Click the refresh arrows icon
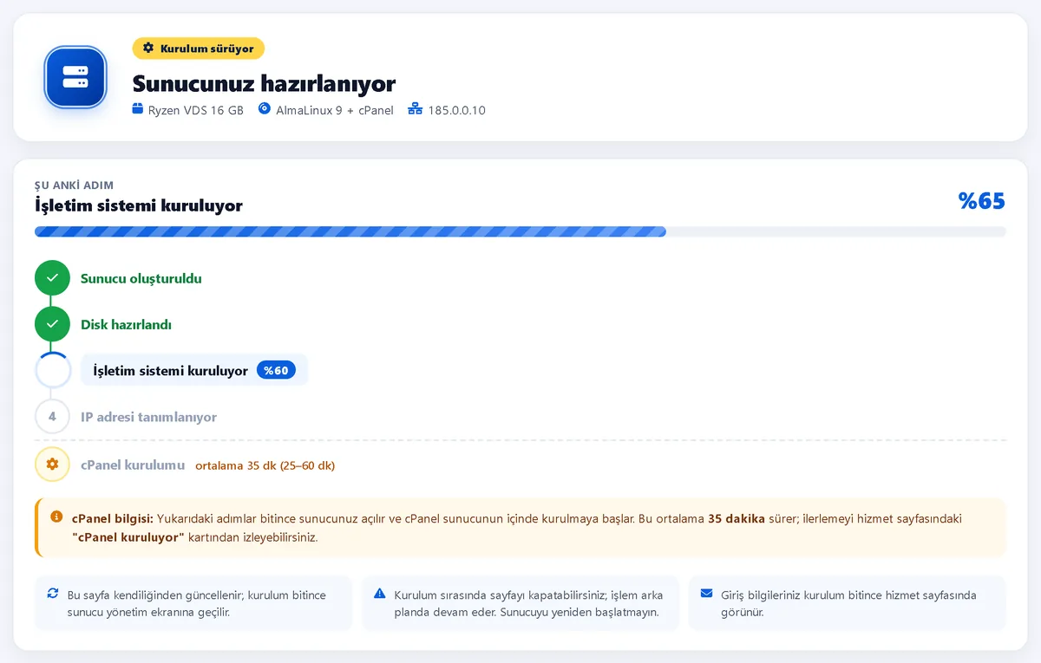Screen dimensions: 1041x663 pos(52,594)
